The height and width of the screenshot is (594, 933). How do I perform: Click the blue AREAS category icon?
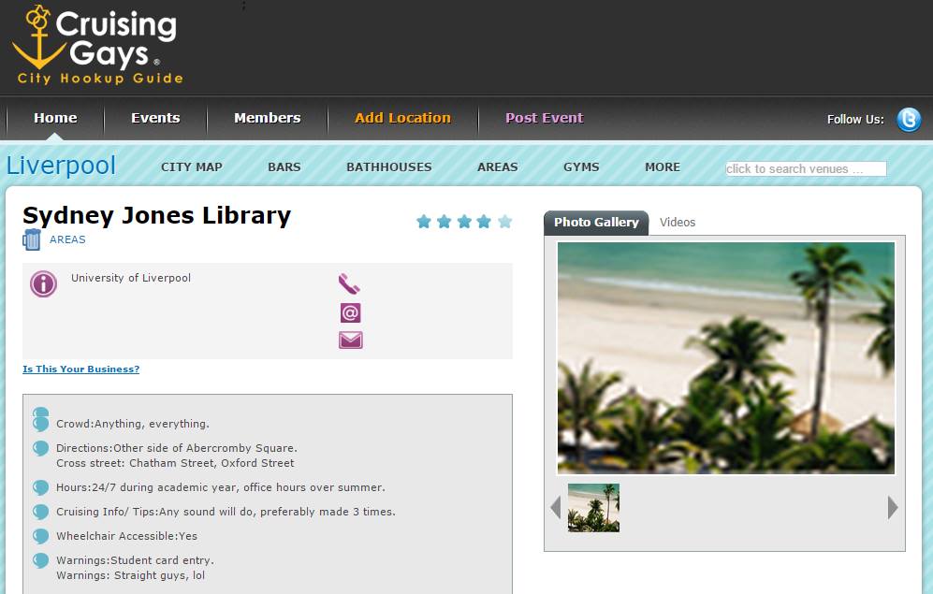tap(32, 239)
